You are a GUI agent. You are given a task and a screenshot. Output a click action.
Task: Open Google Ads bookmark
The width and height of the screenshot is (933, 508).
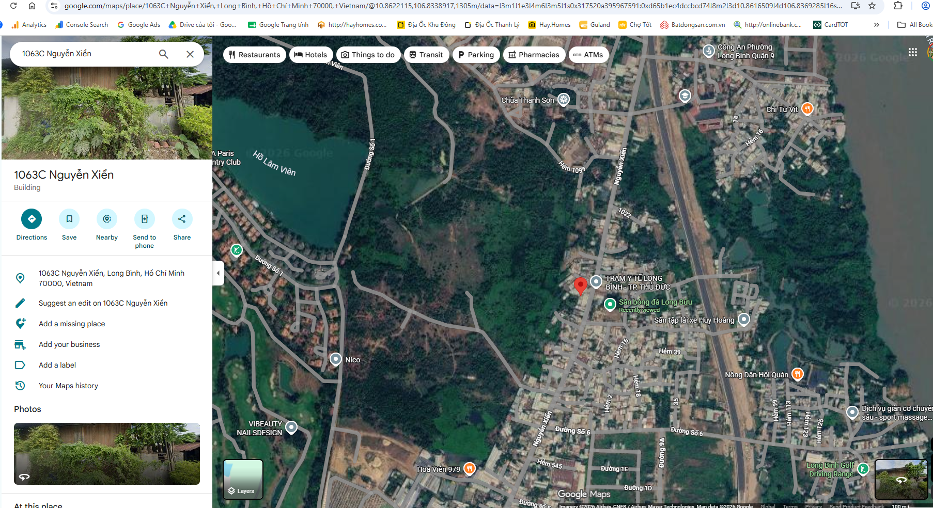[x=139, y=25]
